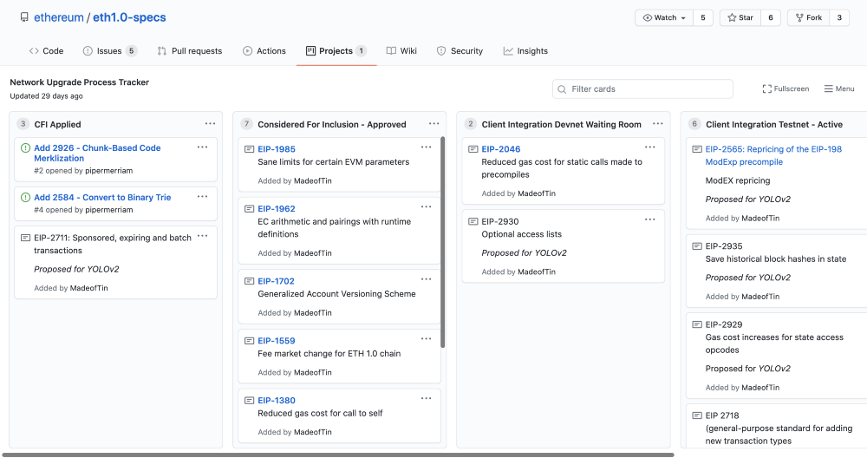Open the EIP-1559 link
The width and height of the screenshot is (867, 458).
click(277, 341)
